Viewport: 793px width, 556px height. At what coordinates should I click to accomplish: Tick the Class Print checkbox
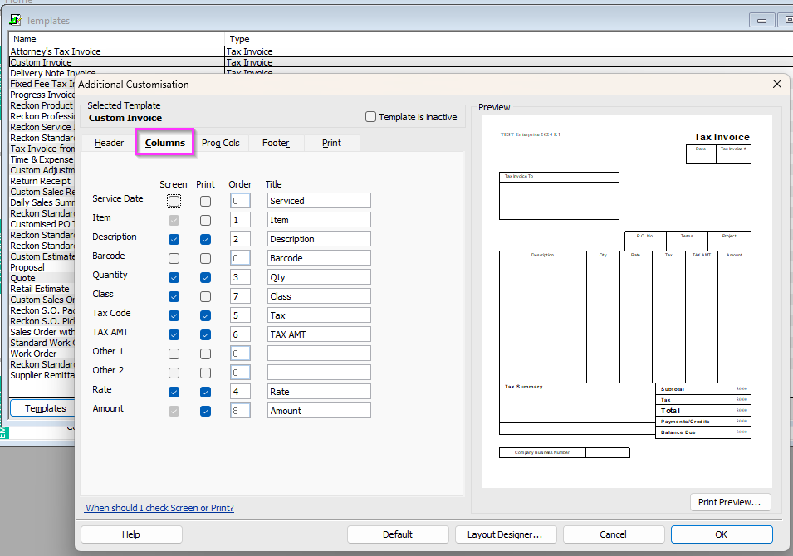tap(205, 297)
